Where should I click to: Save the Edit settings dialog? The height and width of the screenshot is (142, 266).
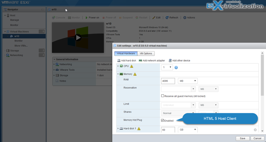click(x=243, y=138)
